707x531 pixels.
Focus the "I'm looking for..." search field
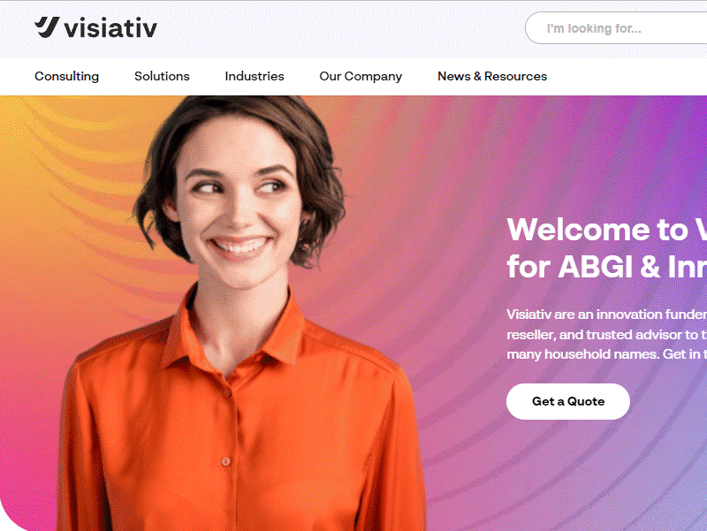coord(616,28)
